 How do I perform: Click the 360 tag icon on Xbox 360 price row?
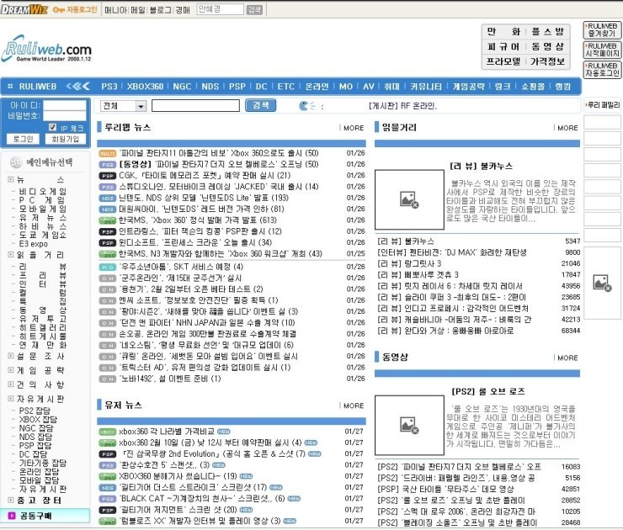(107, 220)
